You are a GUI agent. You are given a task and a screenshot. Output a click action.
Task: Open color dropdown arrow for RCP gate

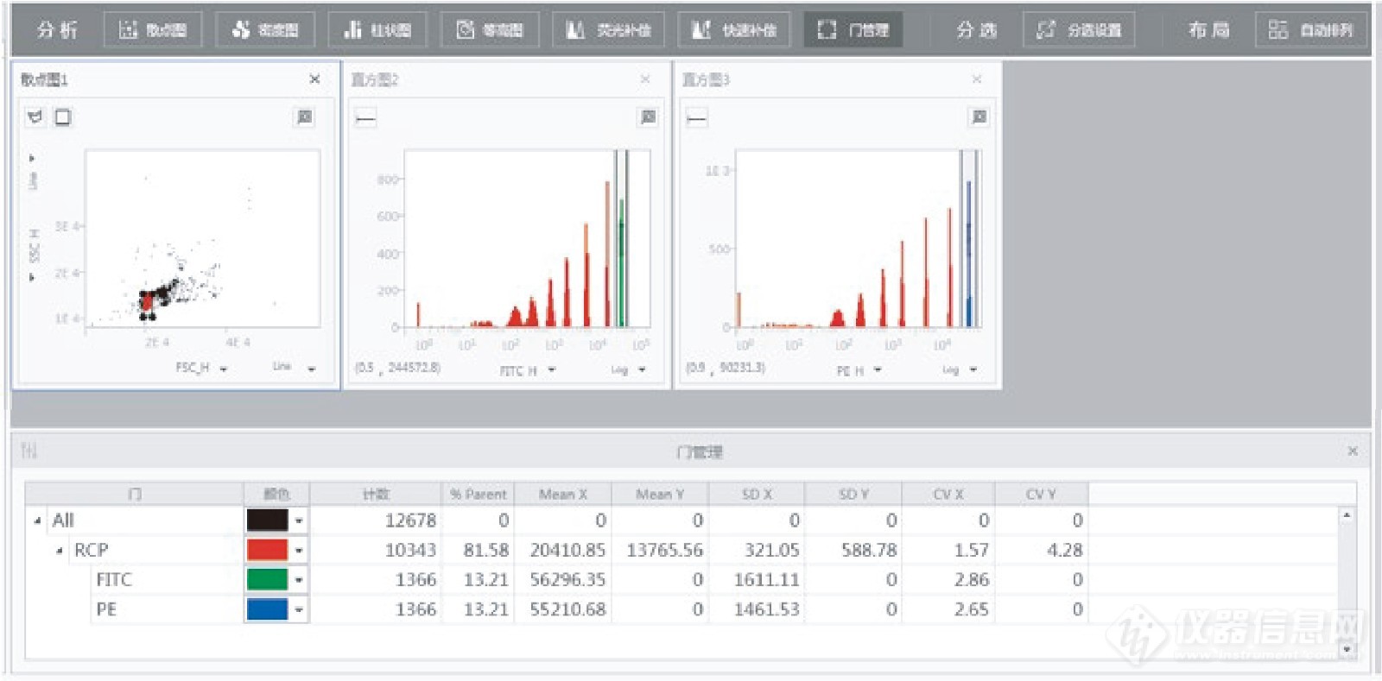tap(299, 550)
